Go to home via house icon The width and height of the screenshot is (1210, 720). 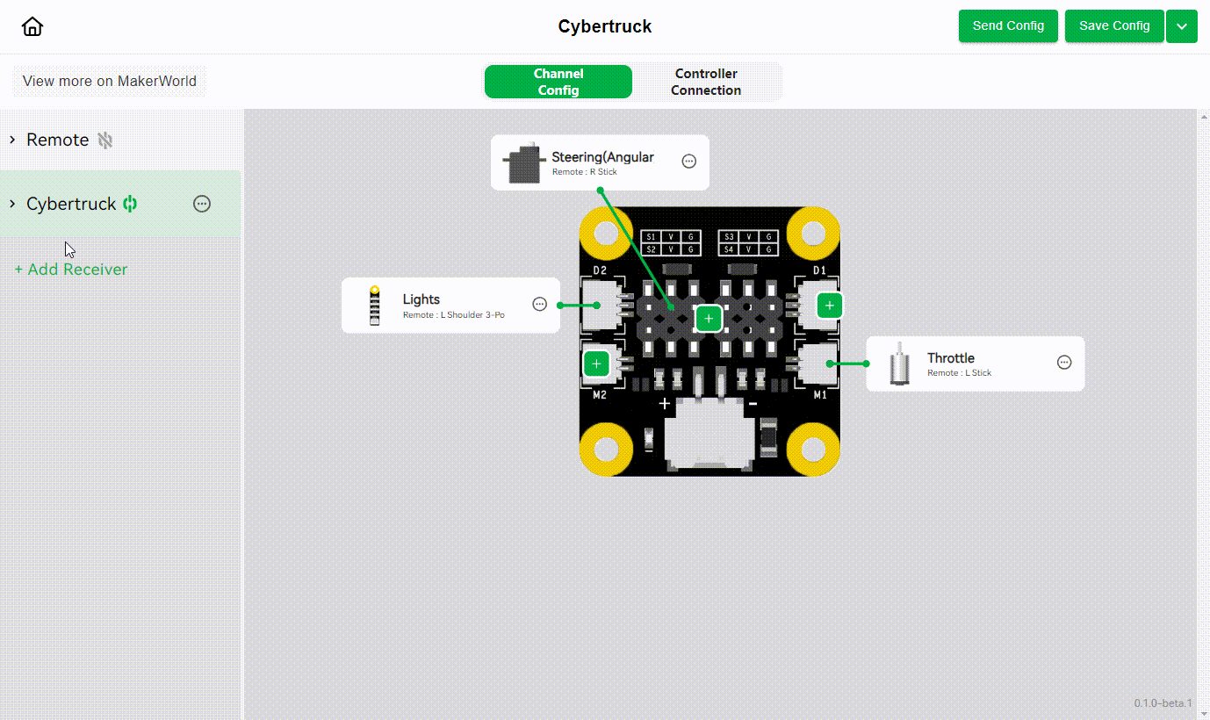click(32, 26)
